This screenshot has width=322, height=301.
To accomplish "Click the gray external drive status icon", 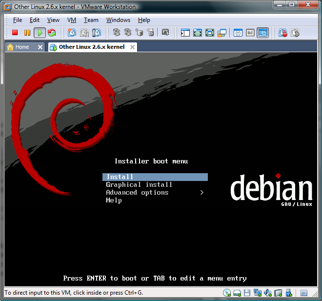I will tap(278, 293).
